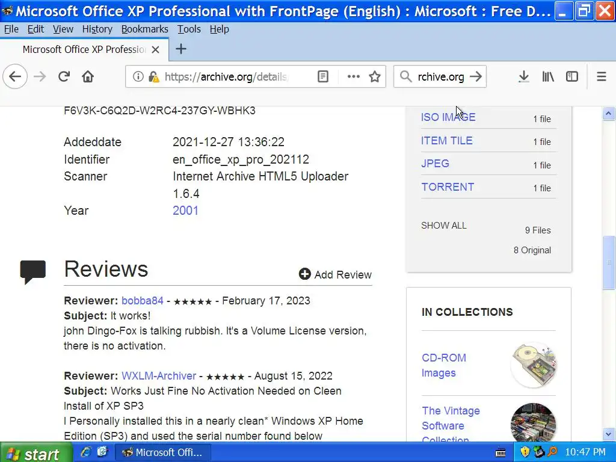Open the year 2001 link
Image resolution: width=616 pixels, height=462 pixels.
coord(185,211)
